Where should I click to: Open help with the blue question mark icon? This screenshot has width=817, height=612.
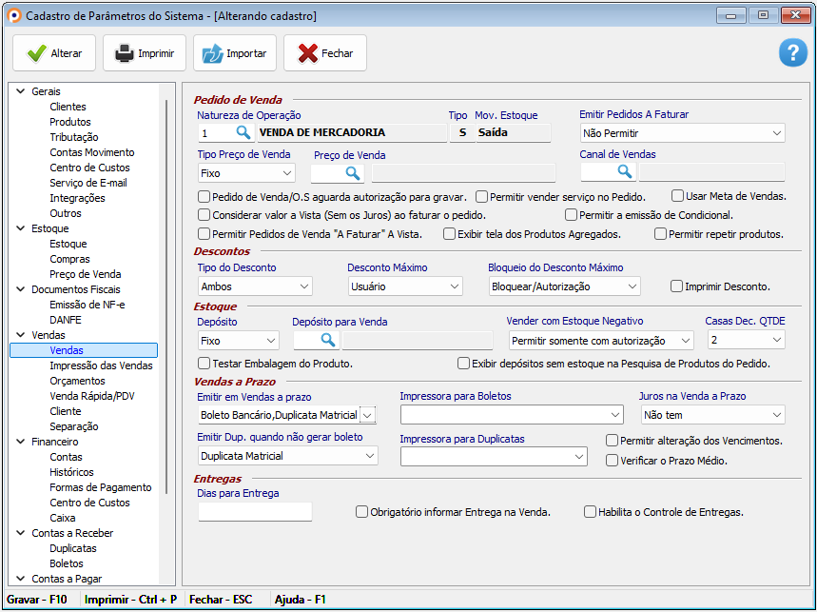point(792,53)
